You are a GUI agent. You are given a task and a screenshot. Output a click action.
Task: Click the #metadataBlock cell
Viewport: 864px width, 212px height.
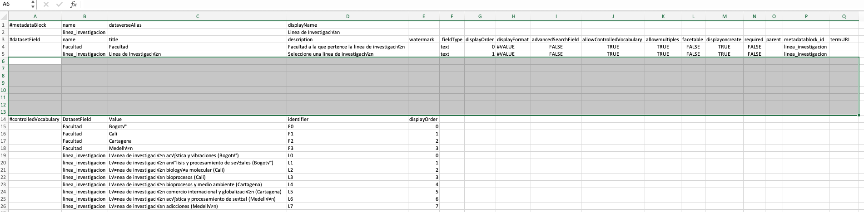28,25
